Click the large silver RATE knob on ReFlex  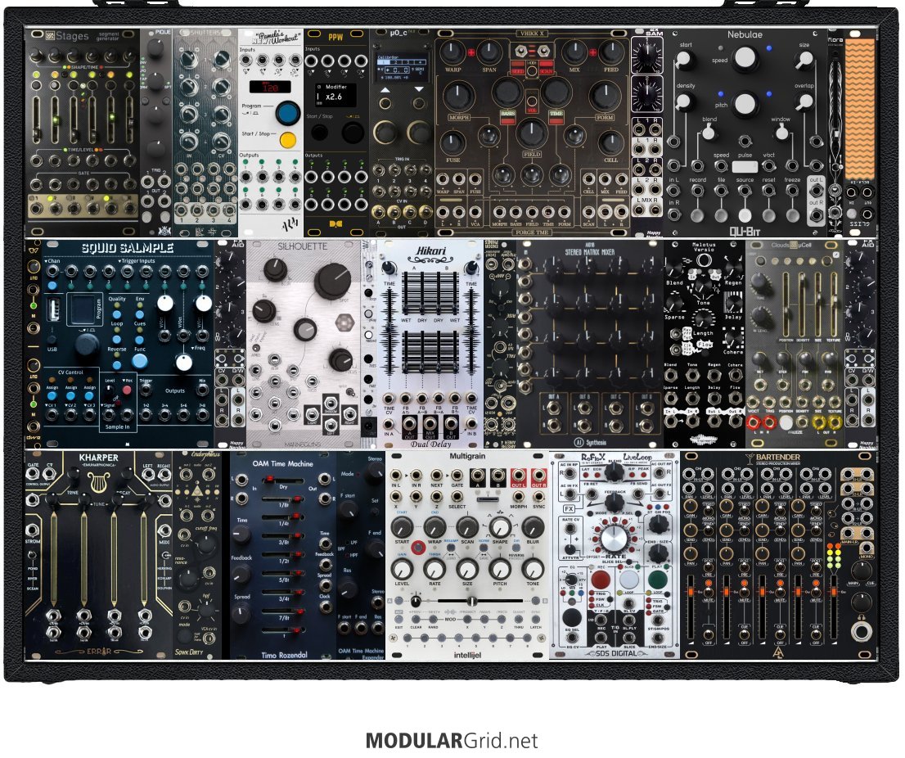[x=614, y=538]
